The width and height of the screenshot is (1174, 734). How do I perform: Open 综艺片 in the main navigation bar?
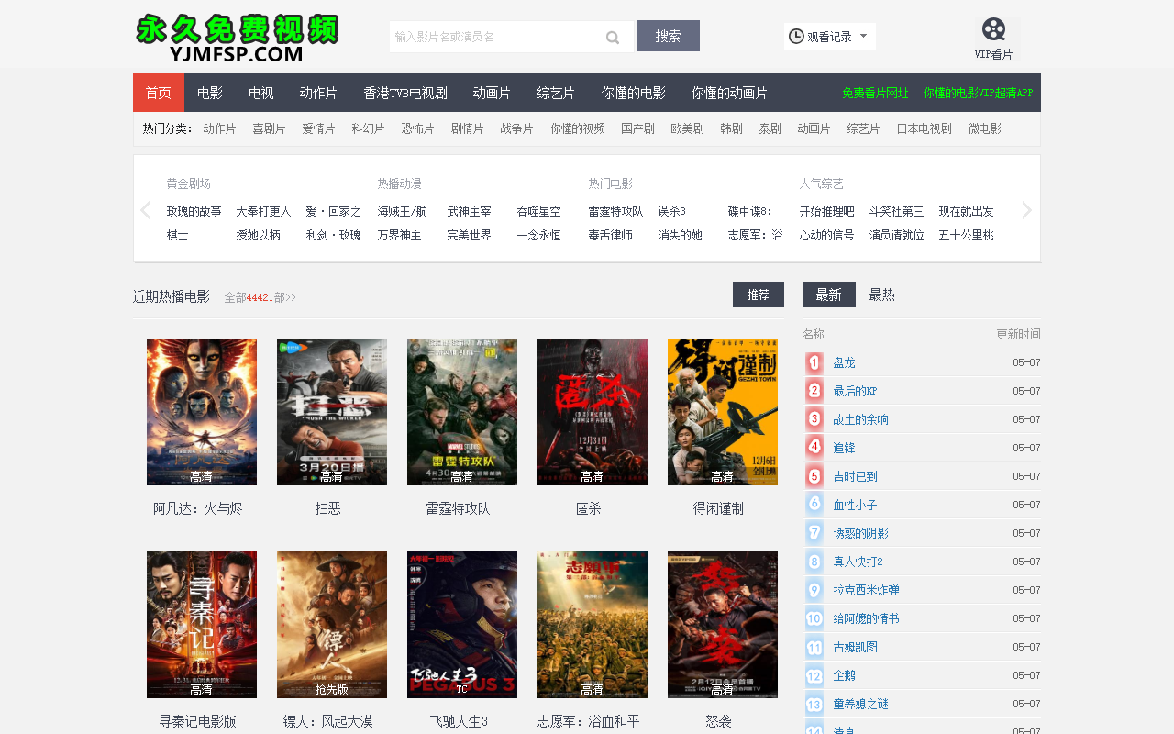(x=556, y=93)
